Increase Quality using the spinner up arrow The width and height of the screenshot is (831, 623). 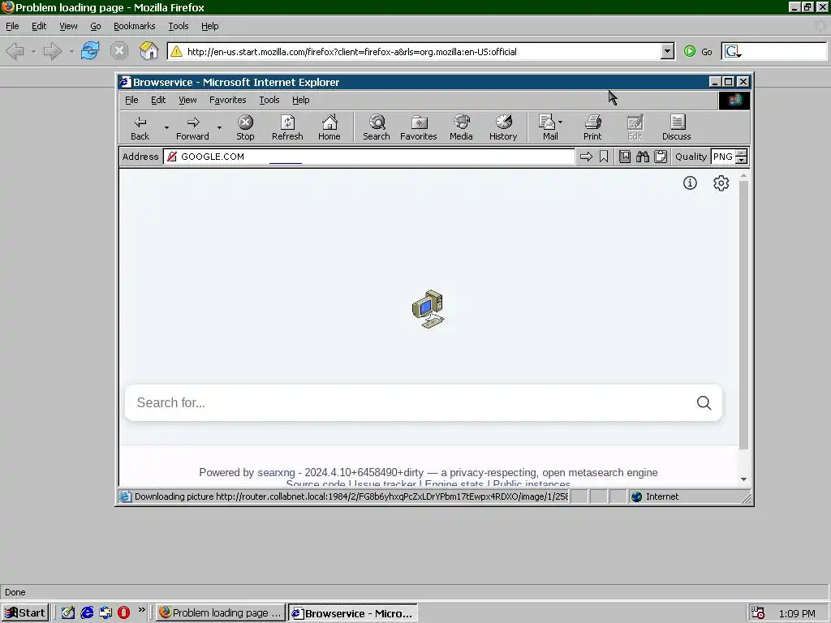pos(742,153)
